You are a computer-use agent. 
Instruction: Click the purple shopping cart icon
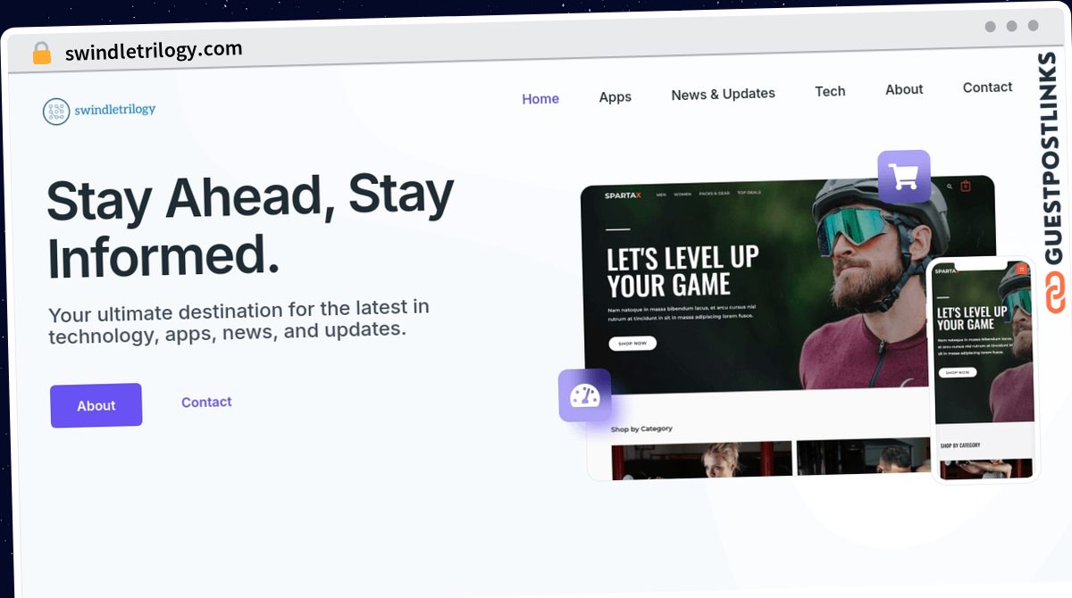(904, 177)
